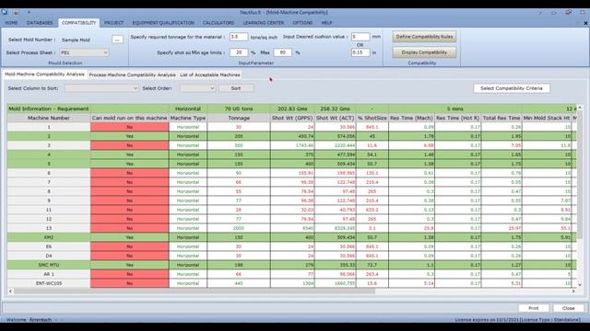Click tonnage value 500 in machine 3 row
This screenshot has width=590, height=331.
239,145
